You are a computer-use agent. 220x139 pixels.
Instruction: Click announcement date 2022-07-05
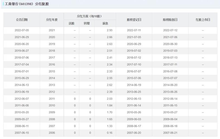(22, 30)
